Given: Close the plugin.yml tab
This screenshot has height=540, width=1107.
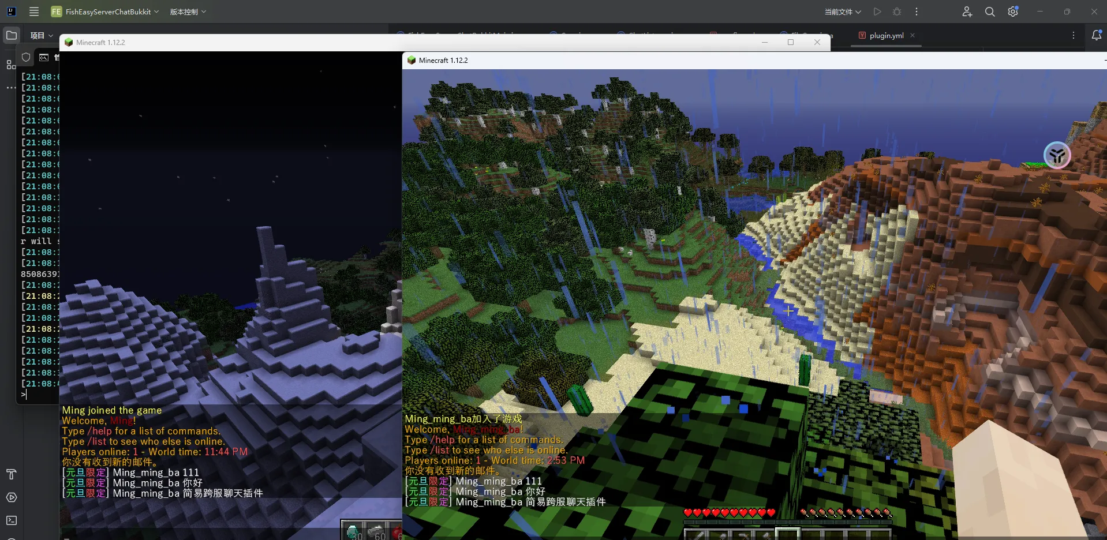Looking at the screenshot, I should coord(912,35).
